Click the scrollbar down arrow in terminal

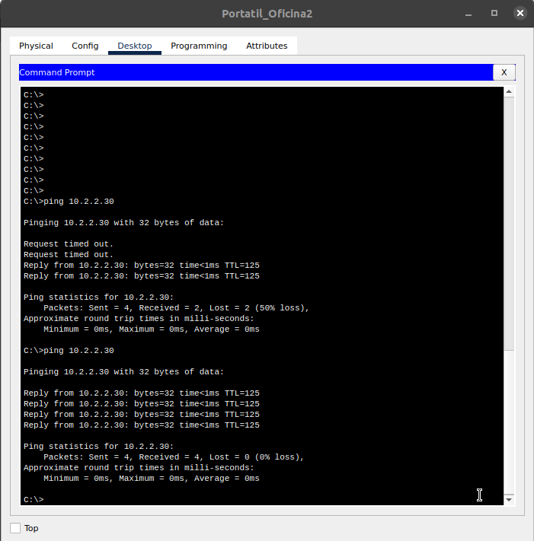point(509,499)
